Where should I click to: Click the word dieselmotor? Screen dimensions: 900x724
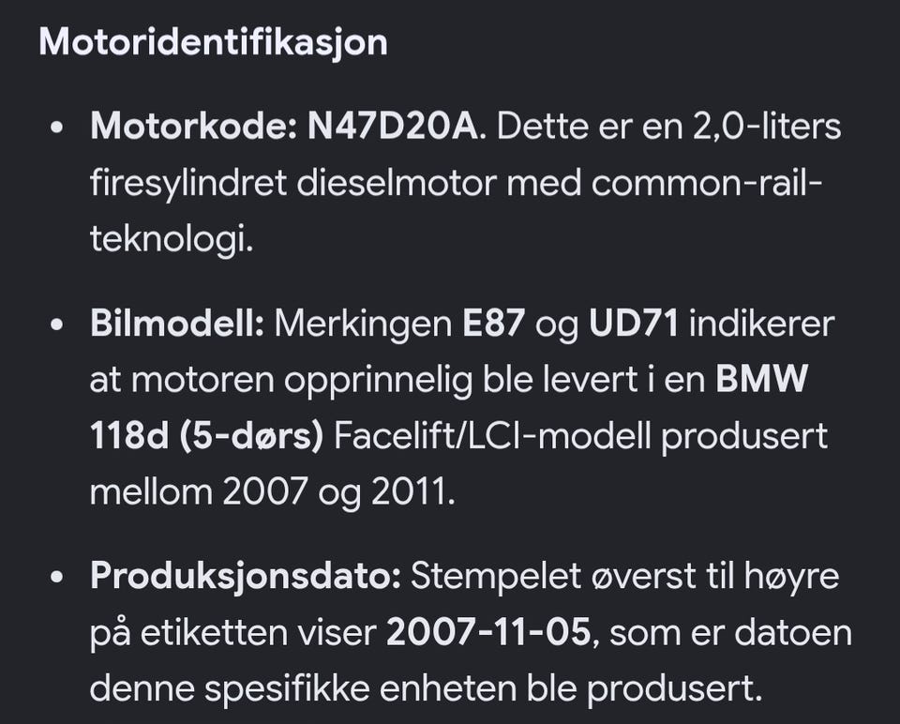pyautogui.click(x=396, y=183)
